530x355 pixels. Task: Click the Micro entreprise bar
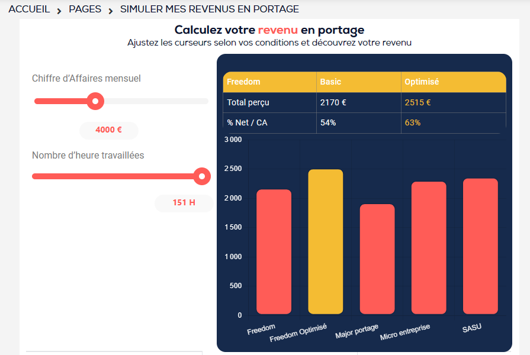point(429,248)
